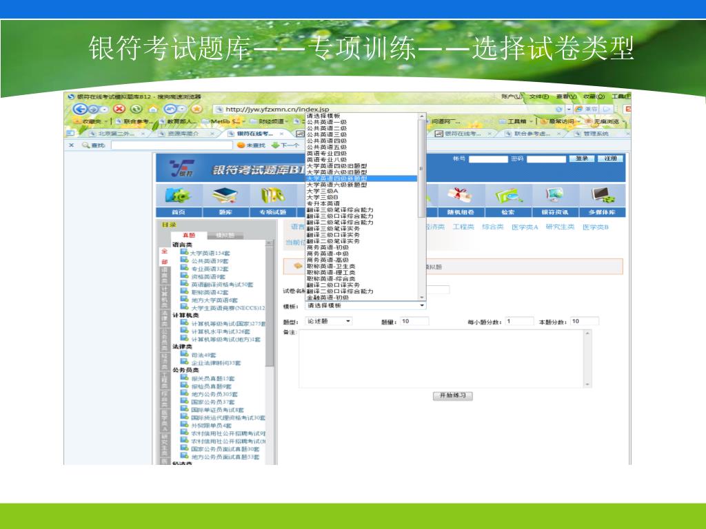
Task: Open the 医学类A category link
Action: pos(525,227)
